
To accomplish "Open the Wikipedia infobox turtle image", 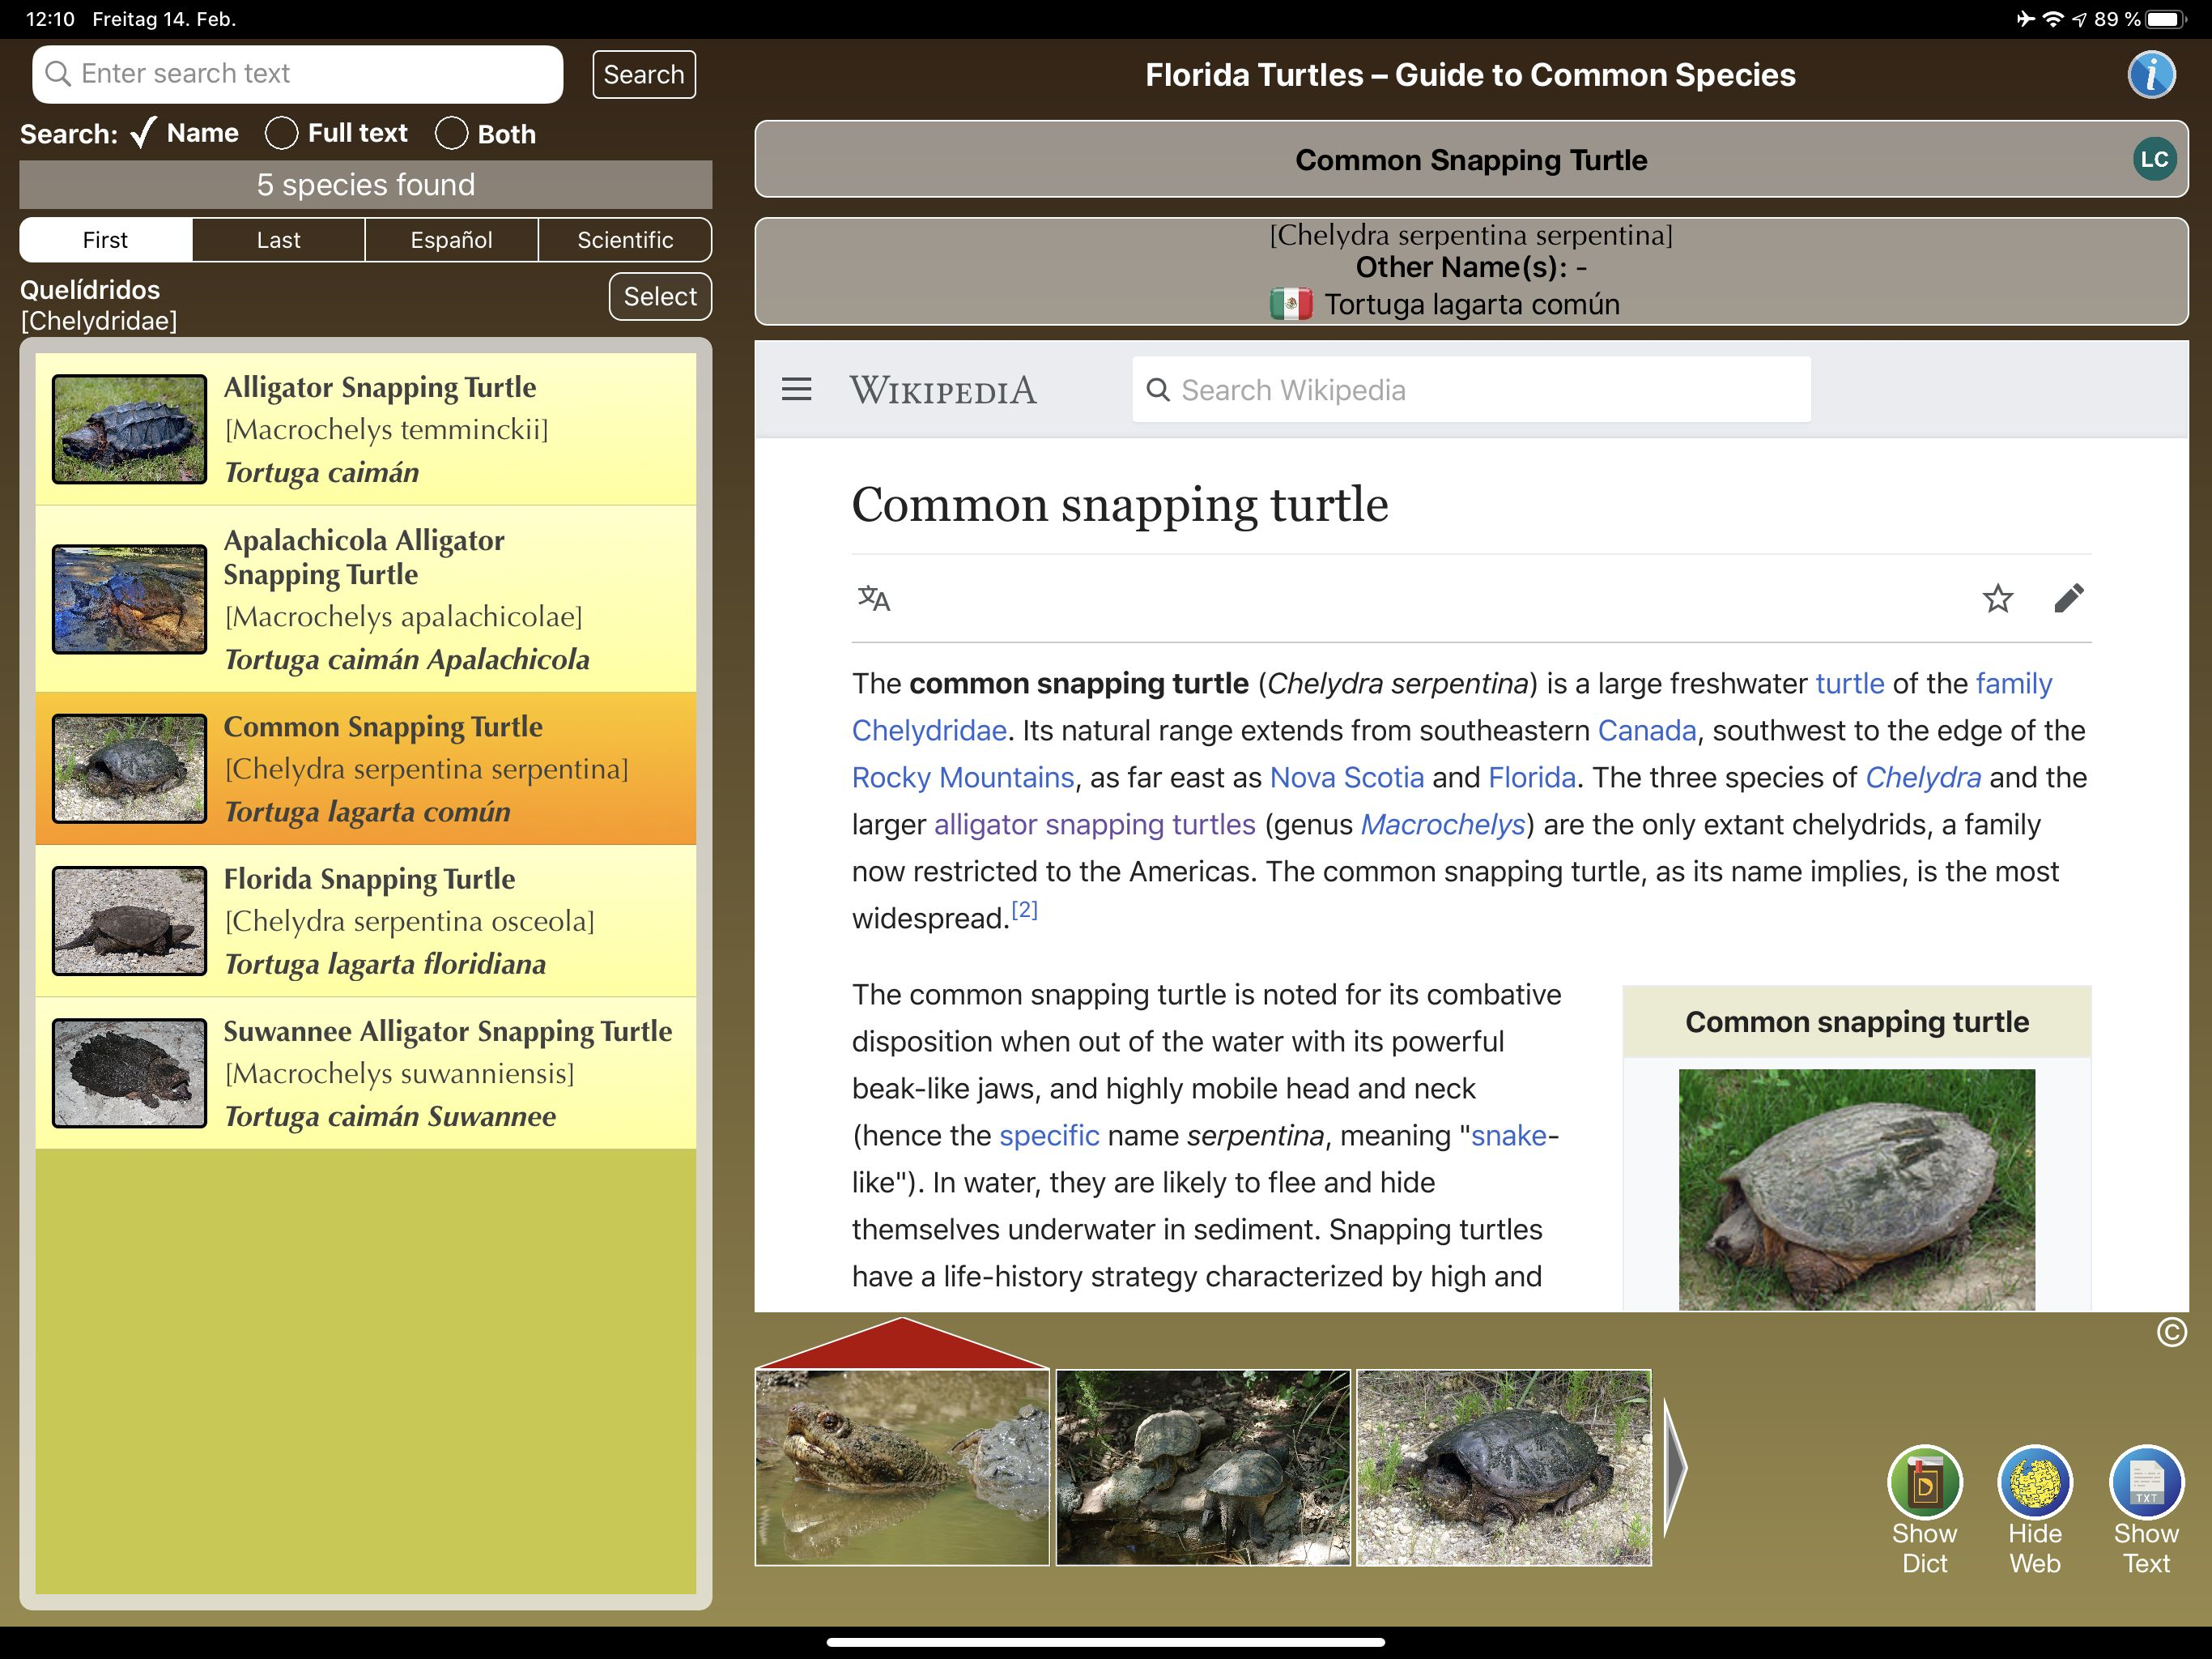I will coord(1856,1190).
